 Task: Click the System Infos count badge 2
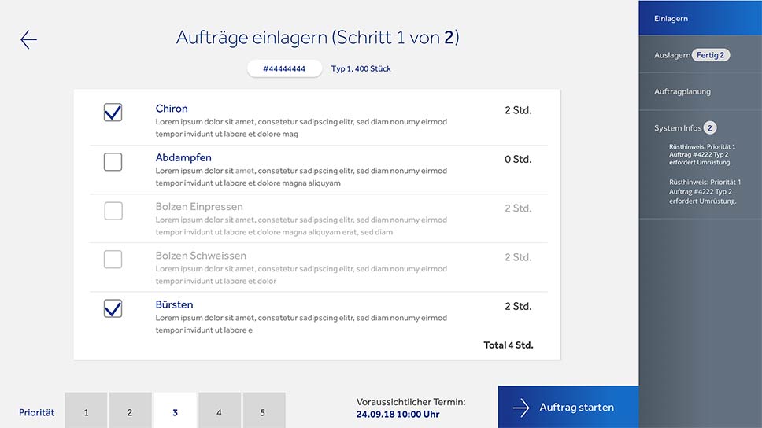pyautogui.click(x=710, y=127)
